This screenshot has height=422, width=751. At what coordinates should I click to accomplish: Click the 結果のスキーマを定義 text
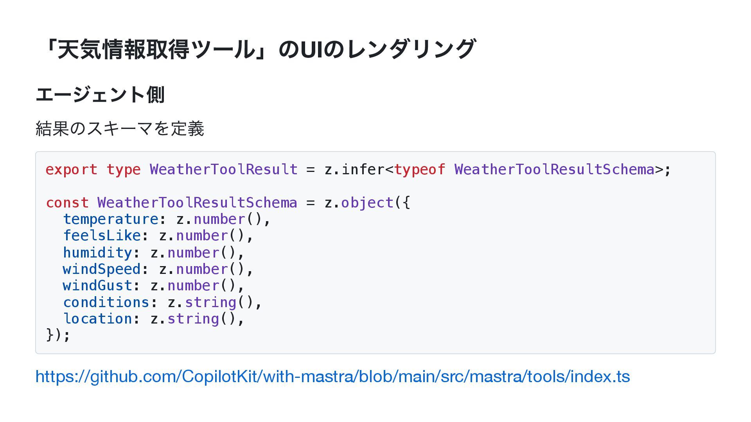tap(120, 128)
